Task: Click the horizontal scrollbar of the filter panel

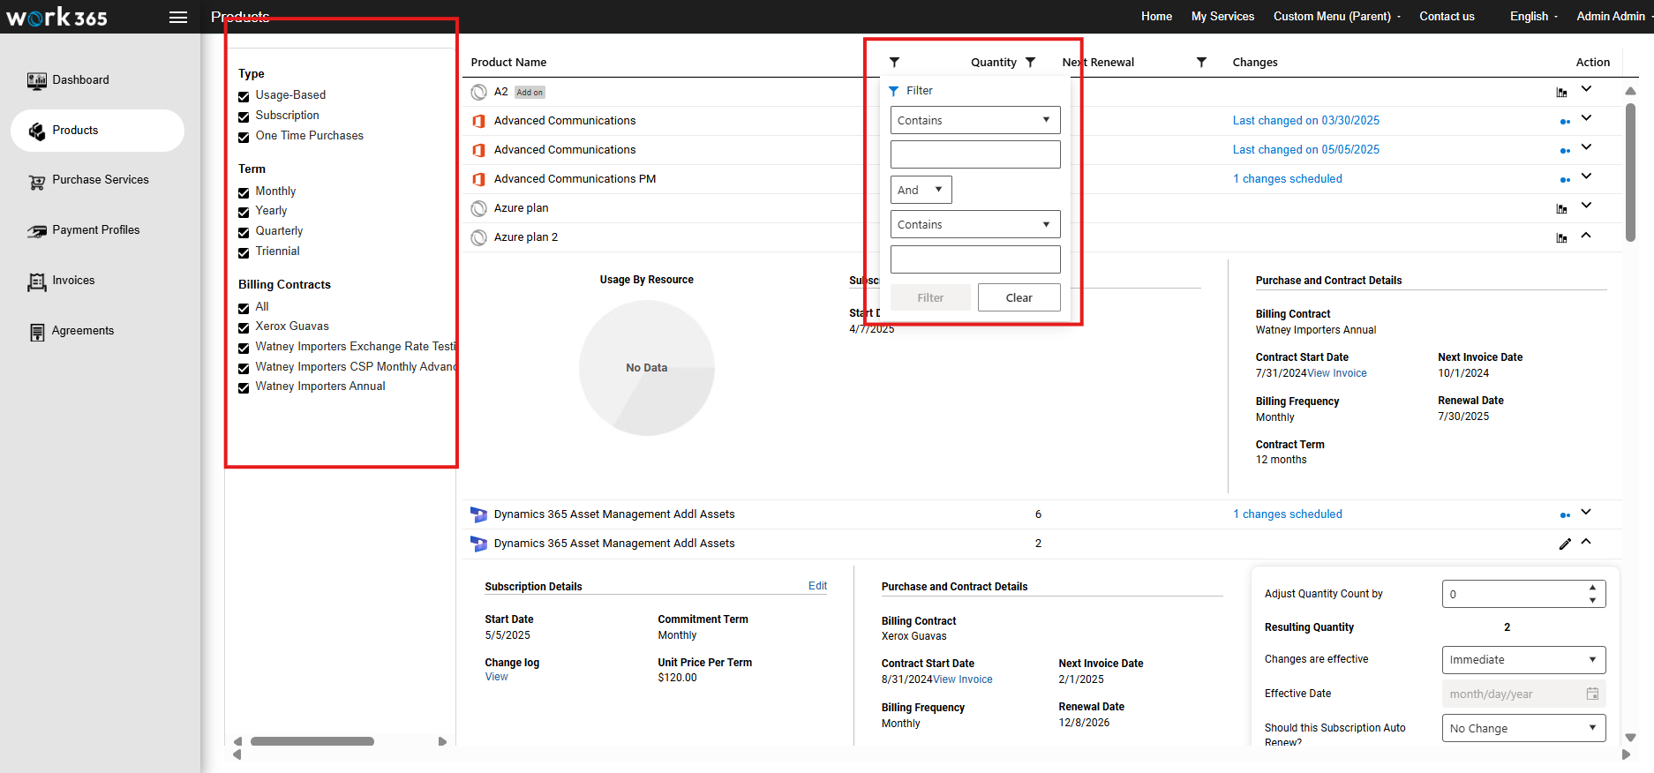Action: [312, 741]
